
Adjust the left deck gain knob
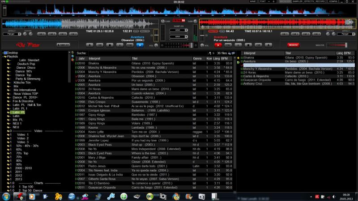click(x=163, y=21)
